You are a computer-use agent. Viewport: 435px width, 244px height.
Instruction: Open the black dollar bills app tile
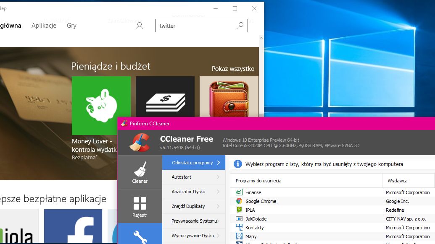click(165, 97)
